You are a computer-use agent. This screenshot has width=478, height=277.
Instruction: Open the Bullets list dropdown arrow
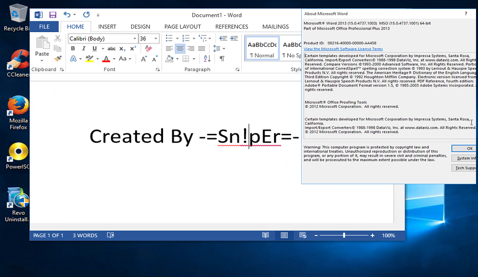(177, 39)
